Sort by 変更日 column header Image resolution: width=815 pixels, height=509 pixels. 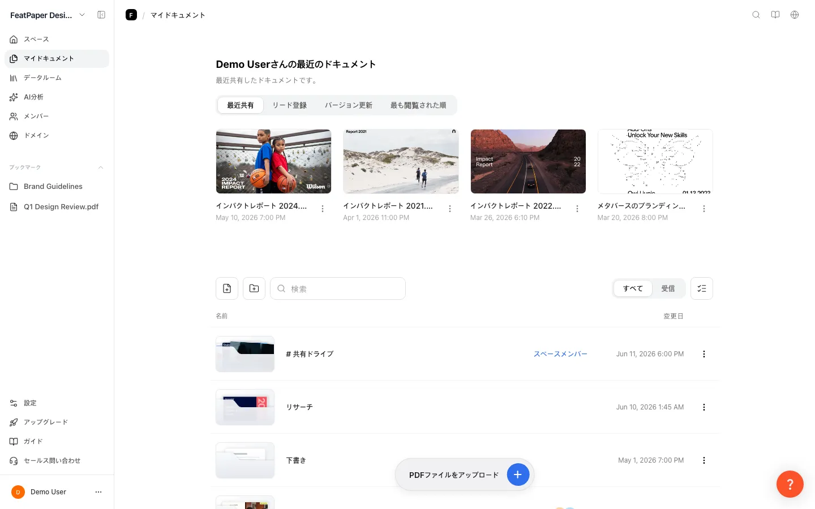[674, 316]
